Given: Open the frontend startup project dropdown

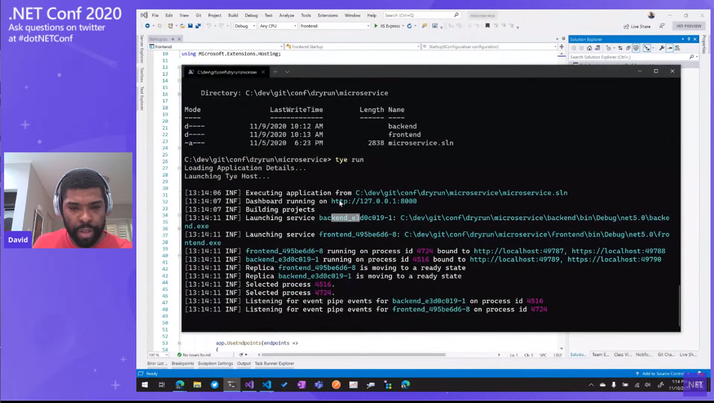Looking at the screenshot, I should [335, 26].
